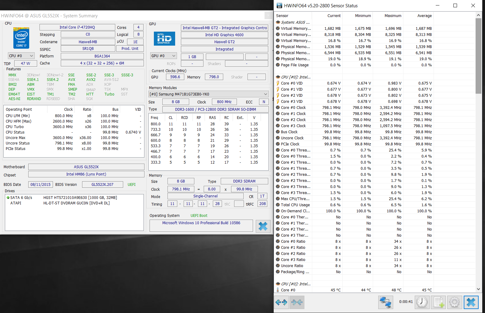Open the Samsung memory module dropdown
The width and height of the screenshot is (485, 313).
(x=209, y=94)
